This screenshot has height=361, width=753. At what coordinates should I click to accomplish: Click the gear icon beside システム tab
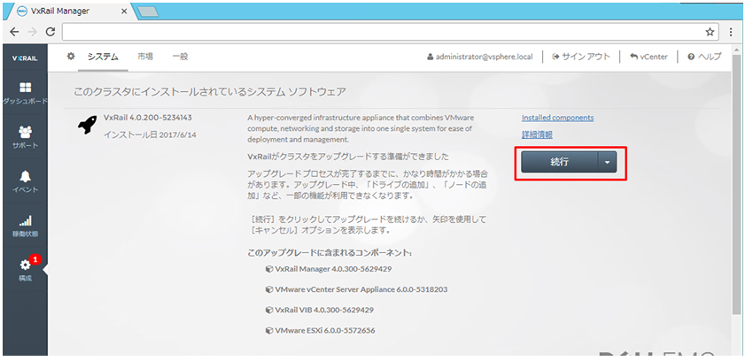(x=71, y=57)
